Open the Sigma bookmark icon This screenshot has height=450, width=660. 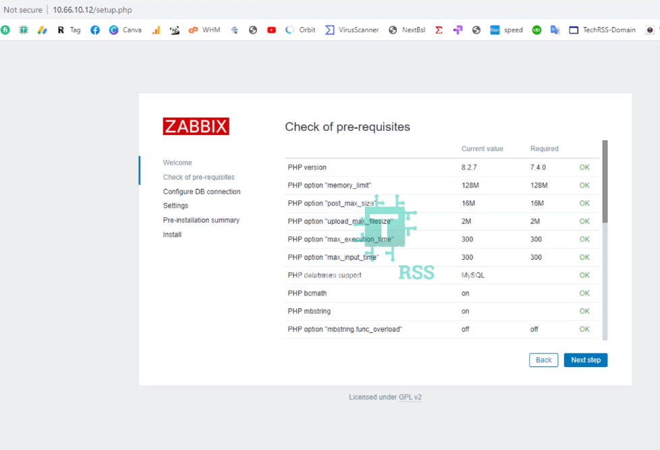(x=439, y=30)
